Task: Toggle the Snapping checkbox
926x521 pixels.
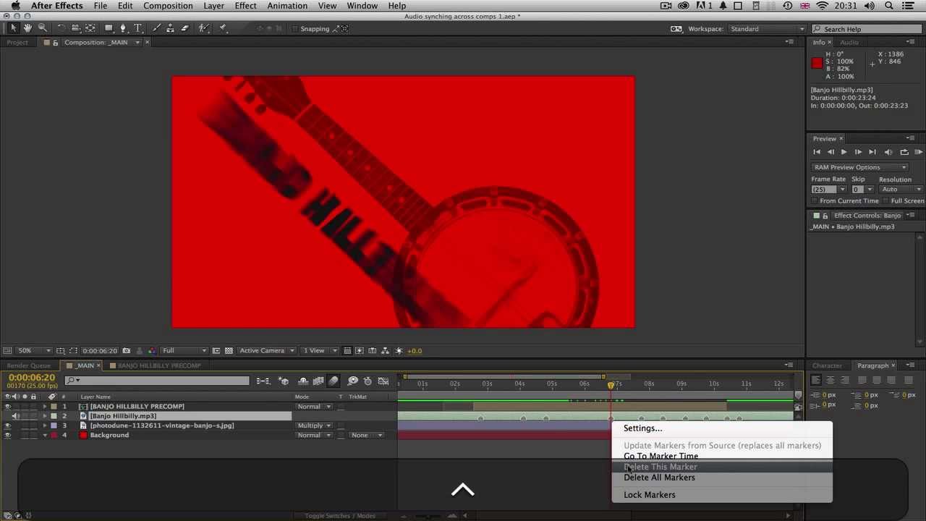Action: tap(294, 29)
